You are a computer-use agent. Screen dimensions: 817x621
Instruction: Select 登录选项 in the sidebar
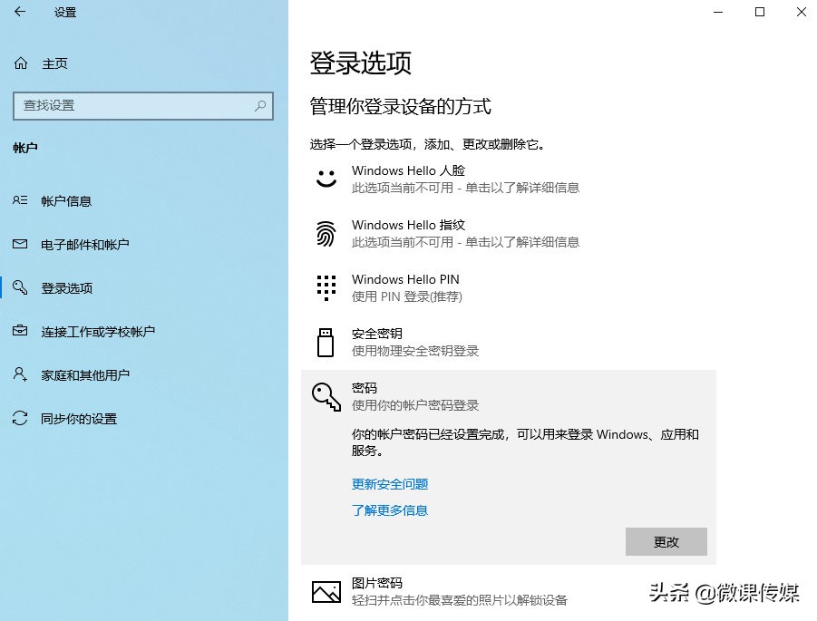click(x=66, y=288)
